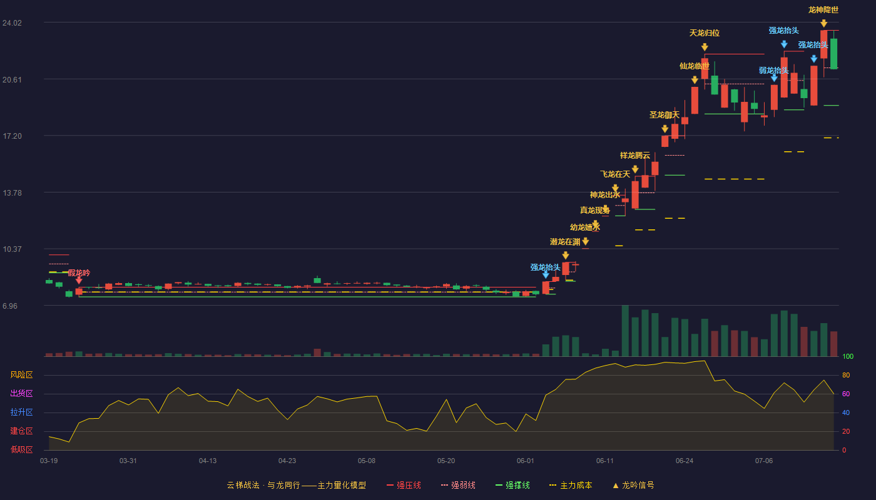
Task: Click the 真龙现身 signal label
Action: [x=595, y=210]
